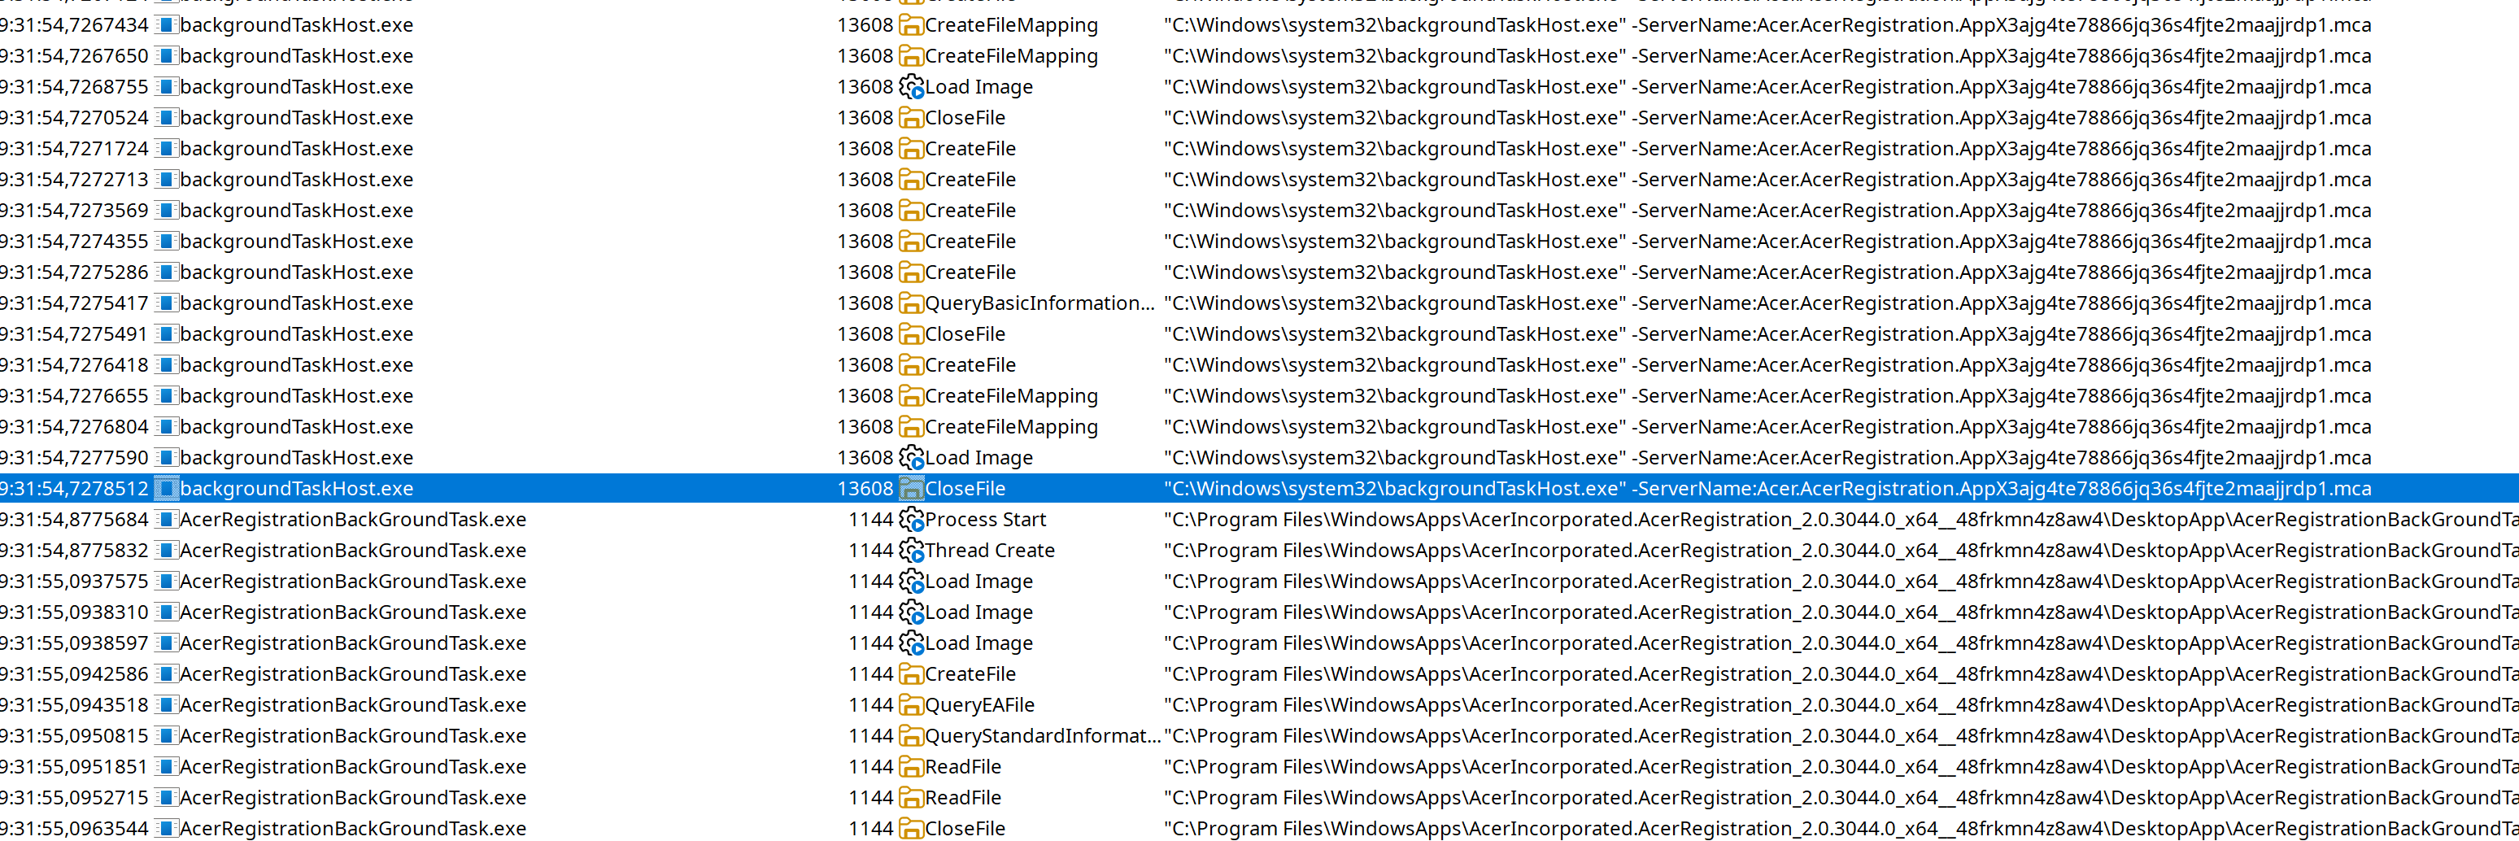Click the CreateFileMapping icon in the 9:31:54,7276655 row

coord(911,396)
